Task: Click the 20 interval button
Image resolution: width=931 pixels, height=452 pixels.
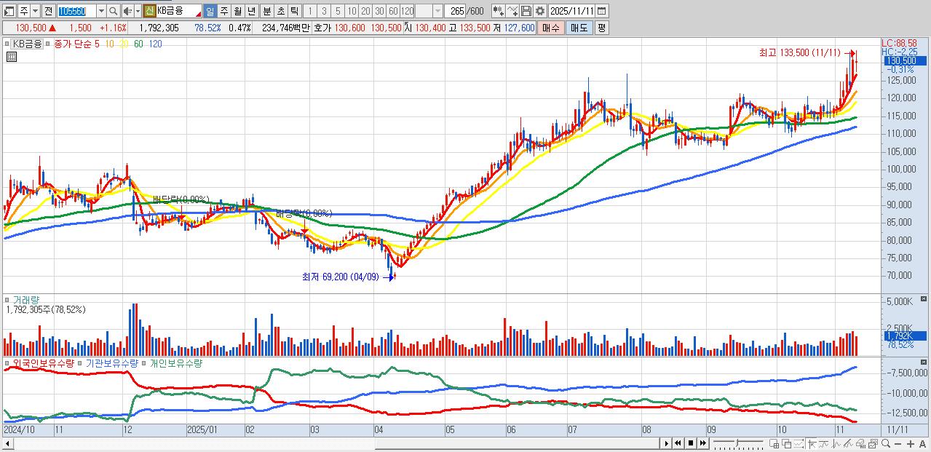Action: pos(365,12)
